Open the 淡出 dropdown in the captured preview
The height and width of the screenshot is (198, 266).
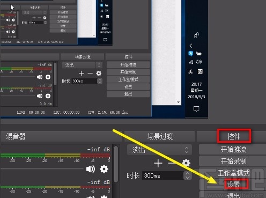[82, 65]
